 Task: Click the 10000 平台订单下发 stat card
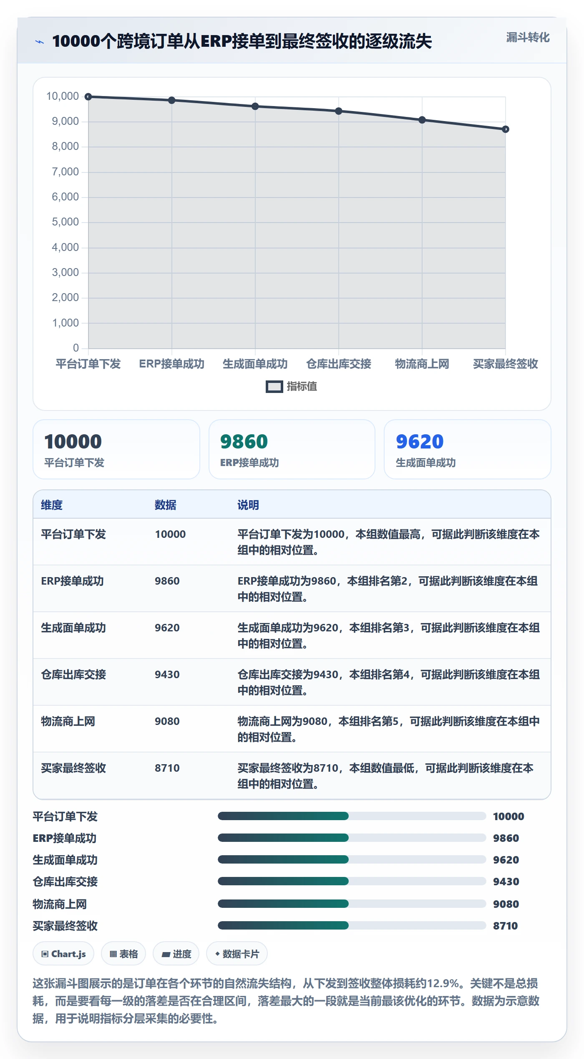116,449
